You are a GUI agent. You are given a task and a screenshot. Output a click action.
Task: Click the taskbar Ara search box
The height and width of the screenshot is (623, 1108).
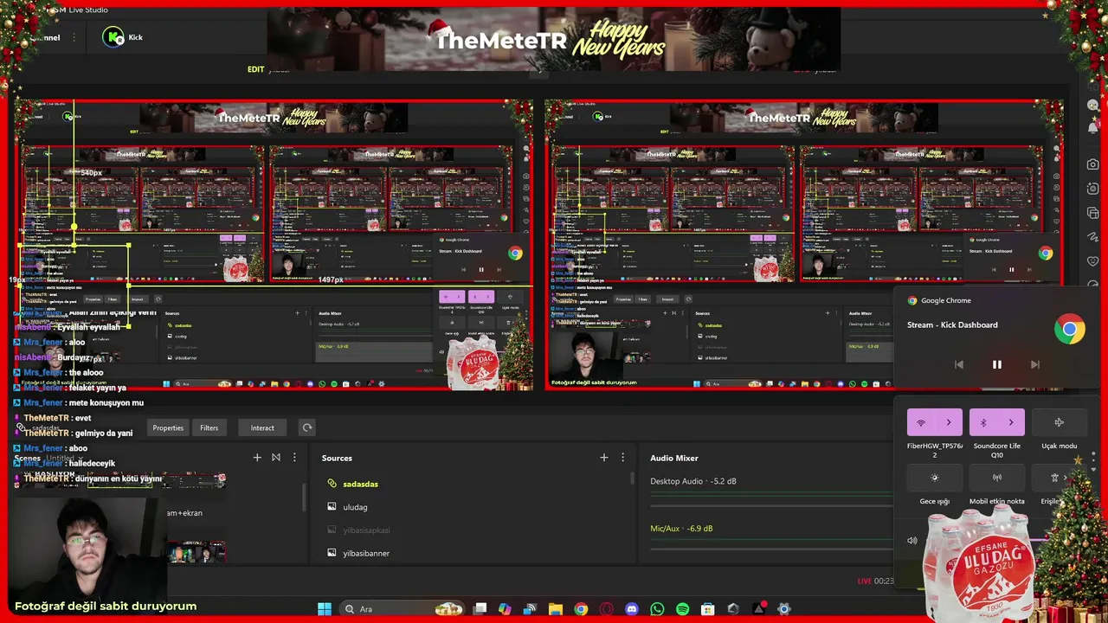tap(403, 609)
